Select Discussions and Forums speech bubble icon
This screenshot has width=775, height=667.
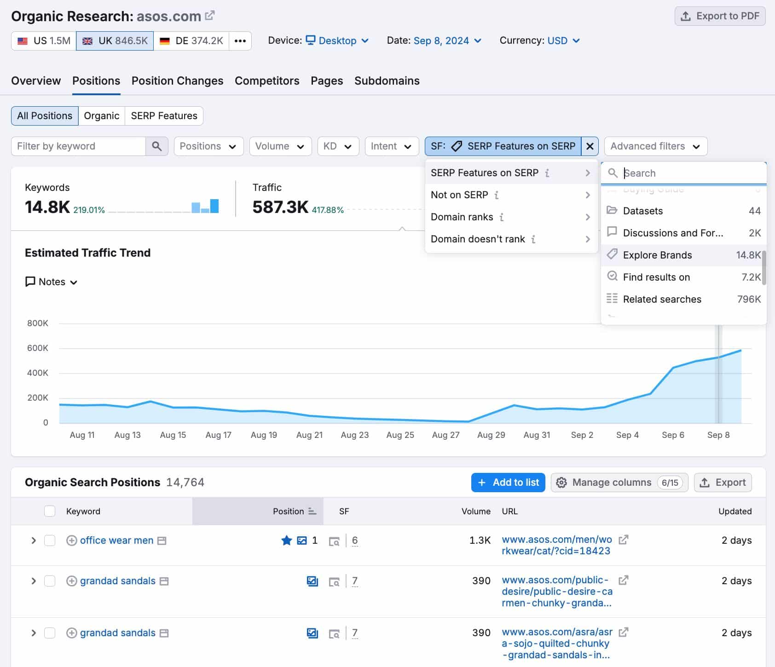[612, 232]
